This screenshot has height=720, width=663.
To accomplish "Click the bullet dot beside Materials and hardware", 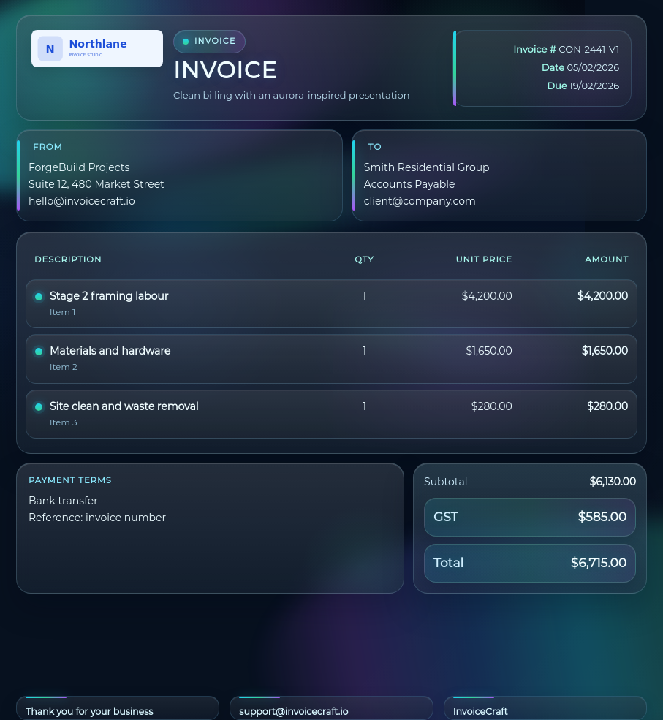I will pos(39,352).
